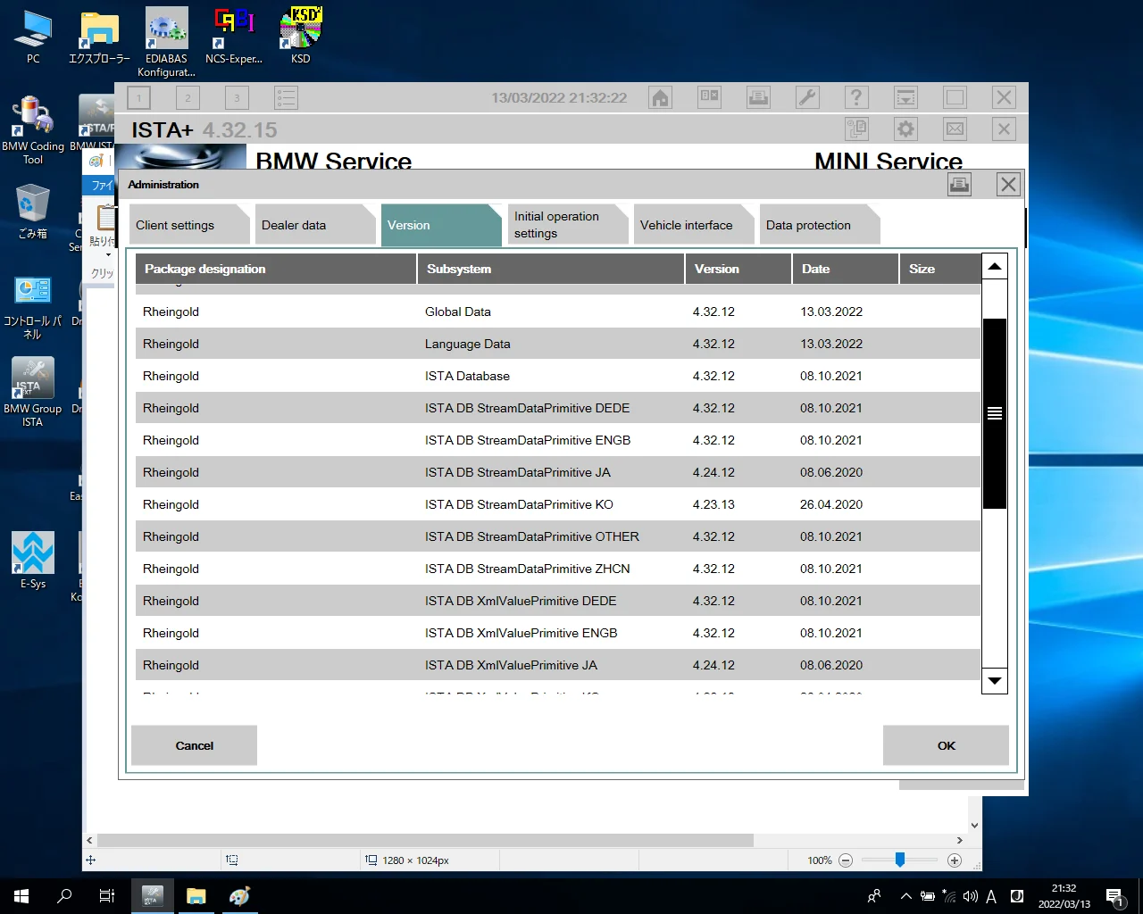Click the ISTA gear settings icon
Screen dimensions: 1143x914
(905, 129)
